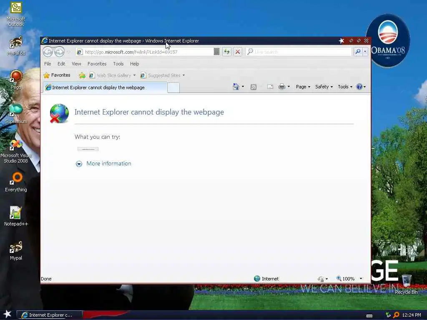
Task: Go back with the Back arrow button
Action: pos(48,52)
